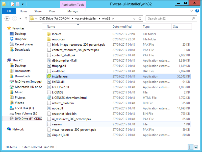Open the View ribbon tab
202x152 pixels.
click(x=52, y=11)
